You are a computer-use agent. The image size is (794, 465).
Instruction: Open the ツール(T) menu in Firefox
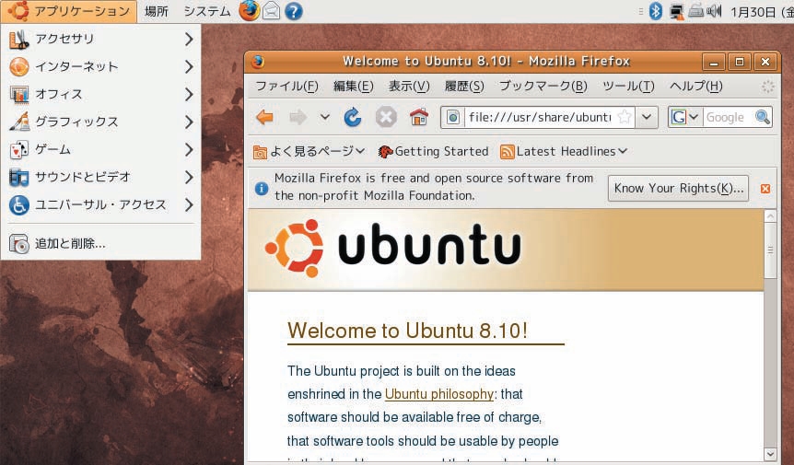click(x=628, y=87)
